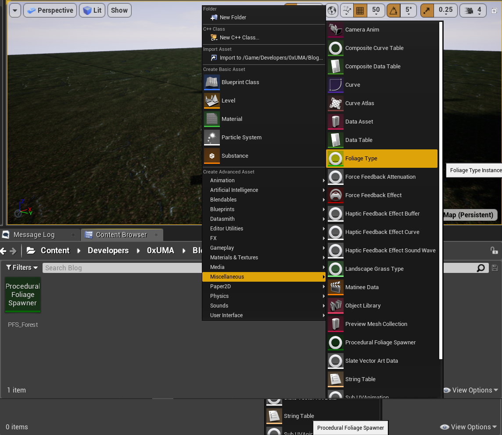This screenshot has height=435, width=502.
Task: Click the Show button
Action: tap(119, 11)
